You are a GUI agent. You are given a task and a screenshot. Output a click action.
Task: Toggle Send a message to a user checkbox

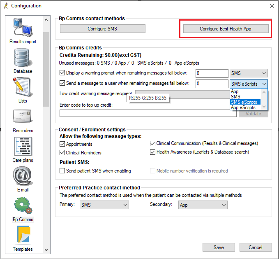(x=62, y=83)
